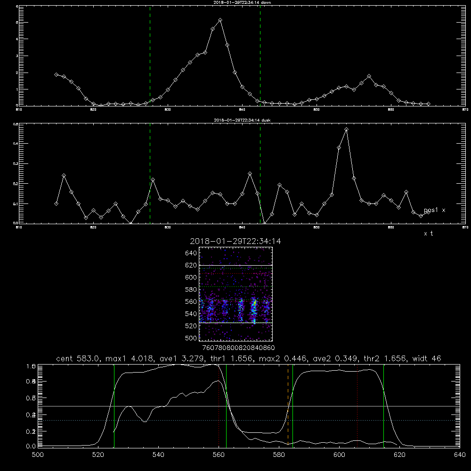Click the orange dashed line in bottom plot
471x471 pixels.
pyautogui.click(x=288, y=406)
